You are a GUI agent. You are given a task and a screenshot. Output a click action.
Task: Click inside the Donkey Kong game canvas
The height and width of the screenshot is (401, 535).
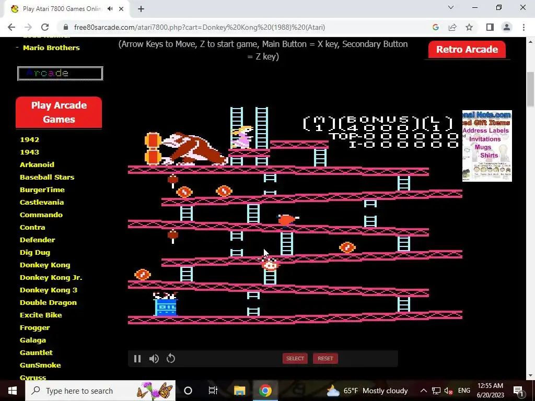click(x=295, y=215)
